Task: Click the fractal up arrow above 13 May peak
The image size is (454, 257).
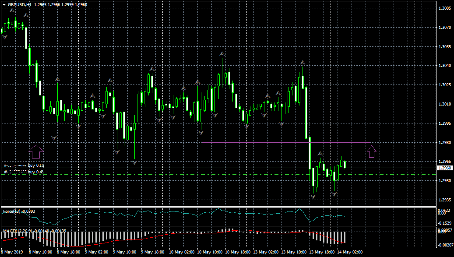Action: coord(303,63)
